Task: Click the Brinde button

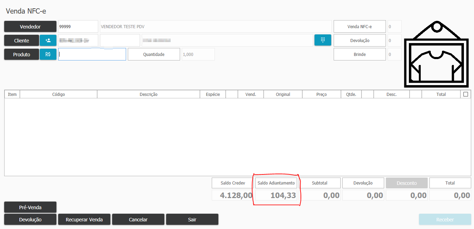Action: pos(359,54)
